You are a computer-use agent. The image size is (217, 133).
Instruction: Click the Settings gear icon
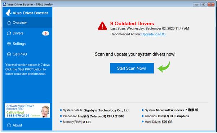click(9, 44)
